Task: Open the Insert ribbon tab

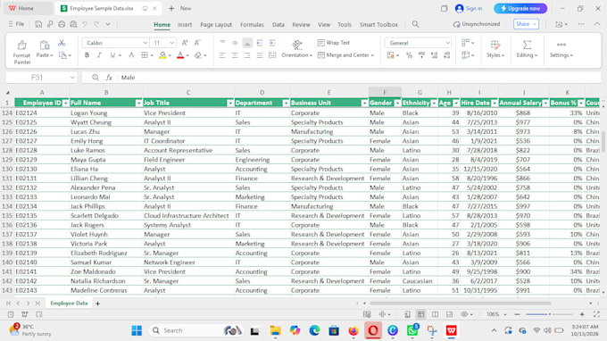Action: click(185, 24)
